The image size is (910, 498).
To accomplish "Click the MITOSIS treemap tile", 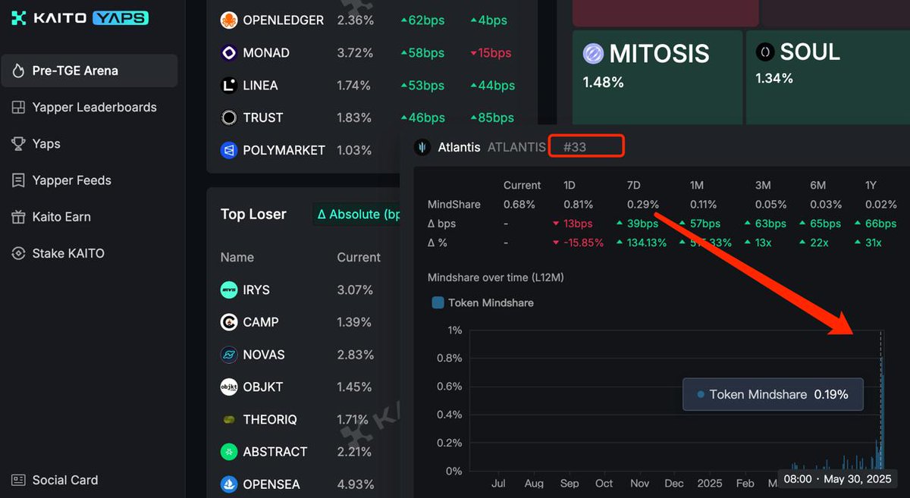I will 657,76.
